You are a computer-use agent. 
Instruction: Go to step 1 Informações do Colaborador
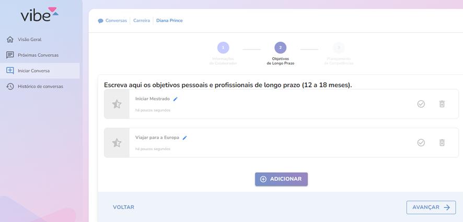click(x=223, y=48)
